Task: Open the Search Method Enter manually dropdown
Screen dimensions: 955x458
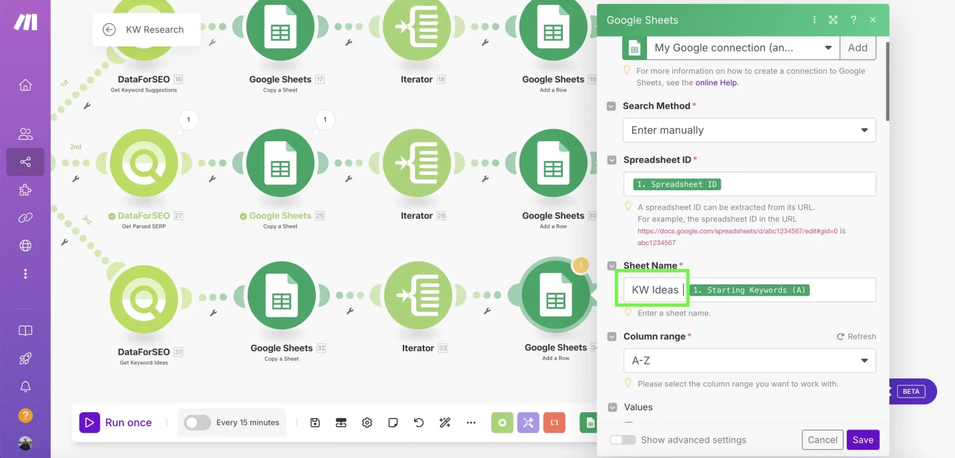Action: (x=749, y=130)
